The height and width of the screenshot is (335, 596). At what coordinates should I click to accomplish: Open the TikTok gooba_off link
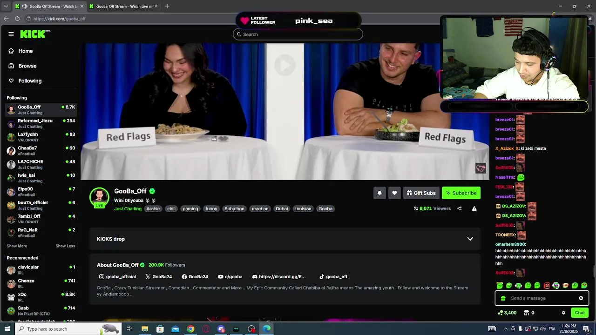click(333, 277)
